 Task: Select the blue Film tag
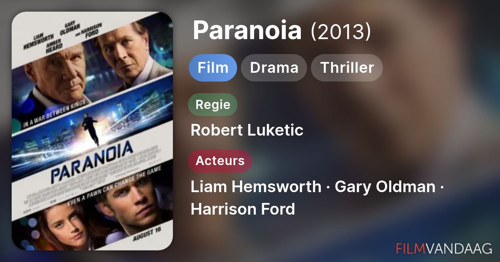tap(213, 67)
